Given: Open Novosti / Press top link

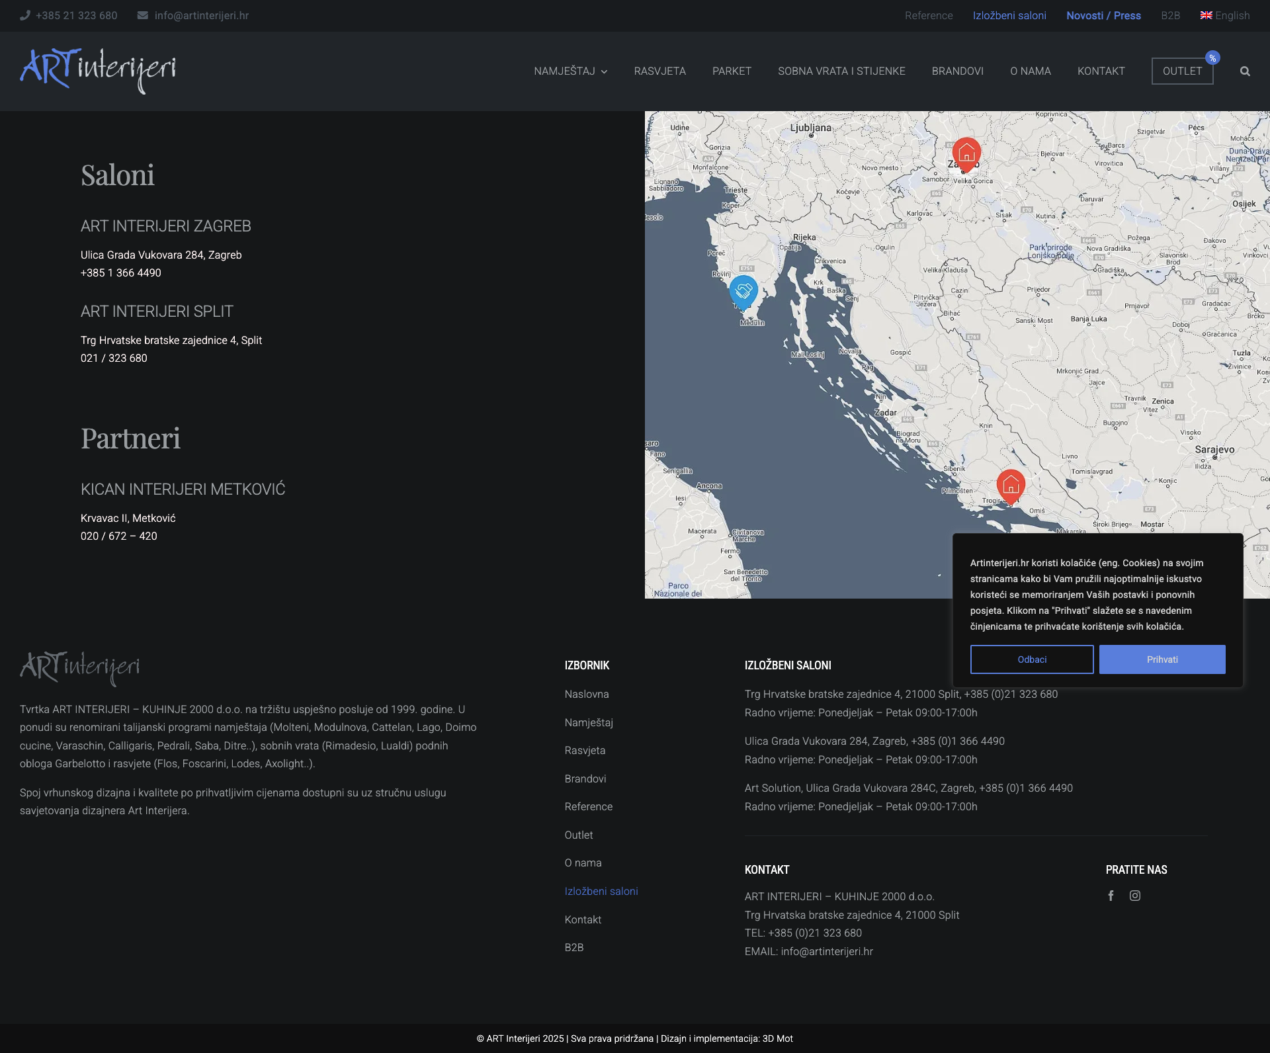Looking at the screenshot, I should (x=1103, y=15).
